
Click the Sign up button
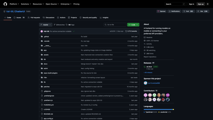201,4
